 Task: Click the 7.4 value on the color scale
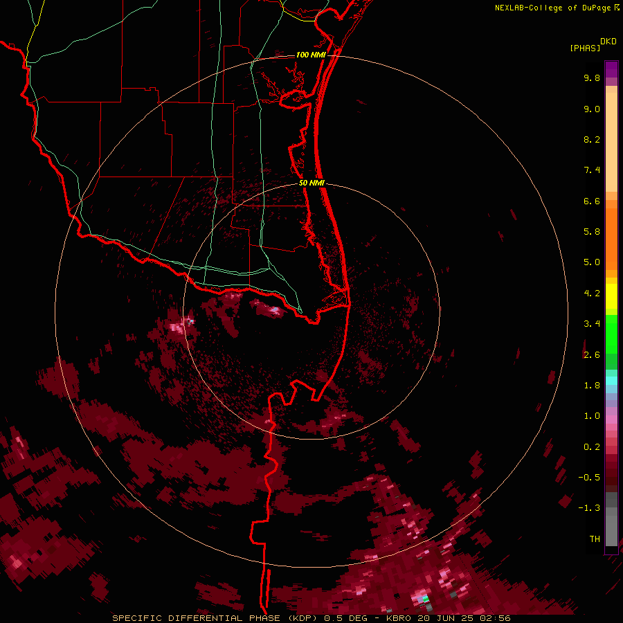click(592, 170)
